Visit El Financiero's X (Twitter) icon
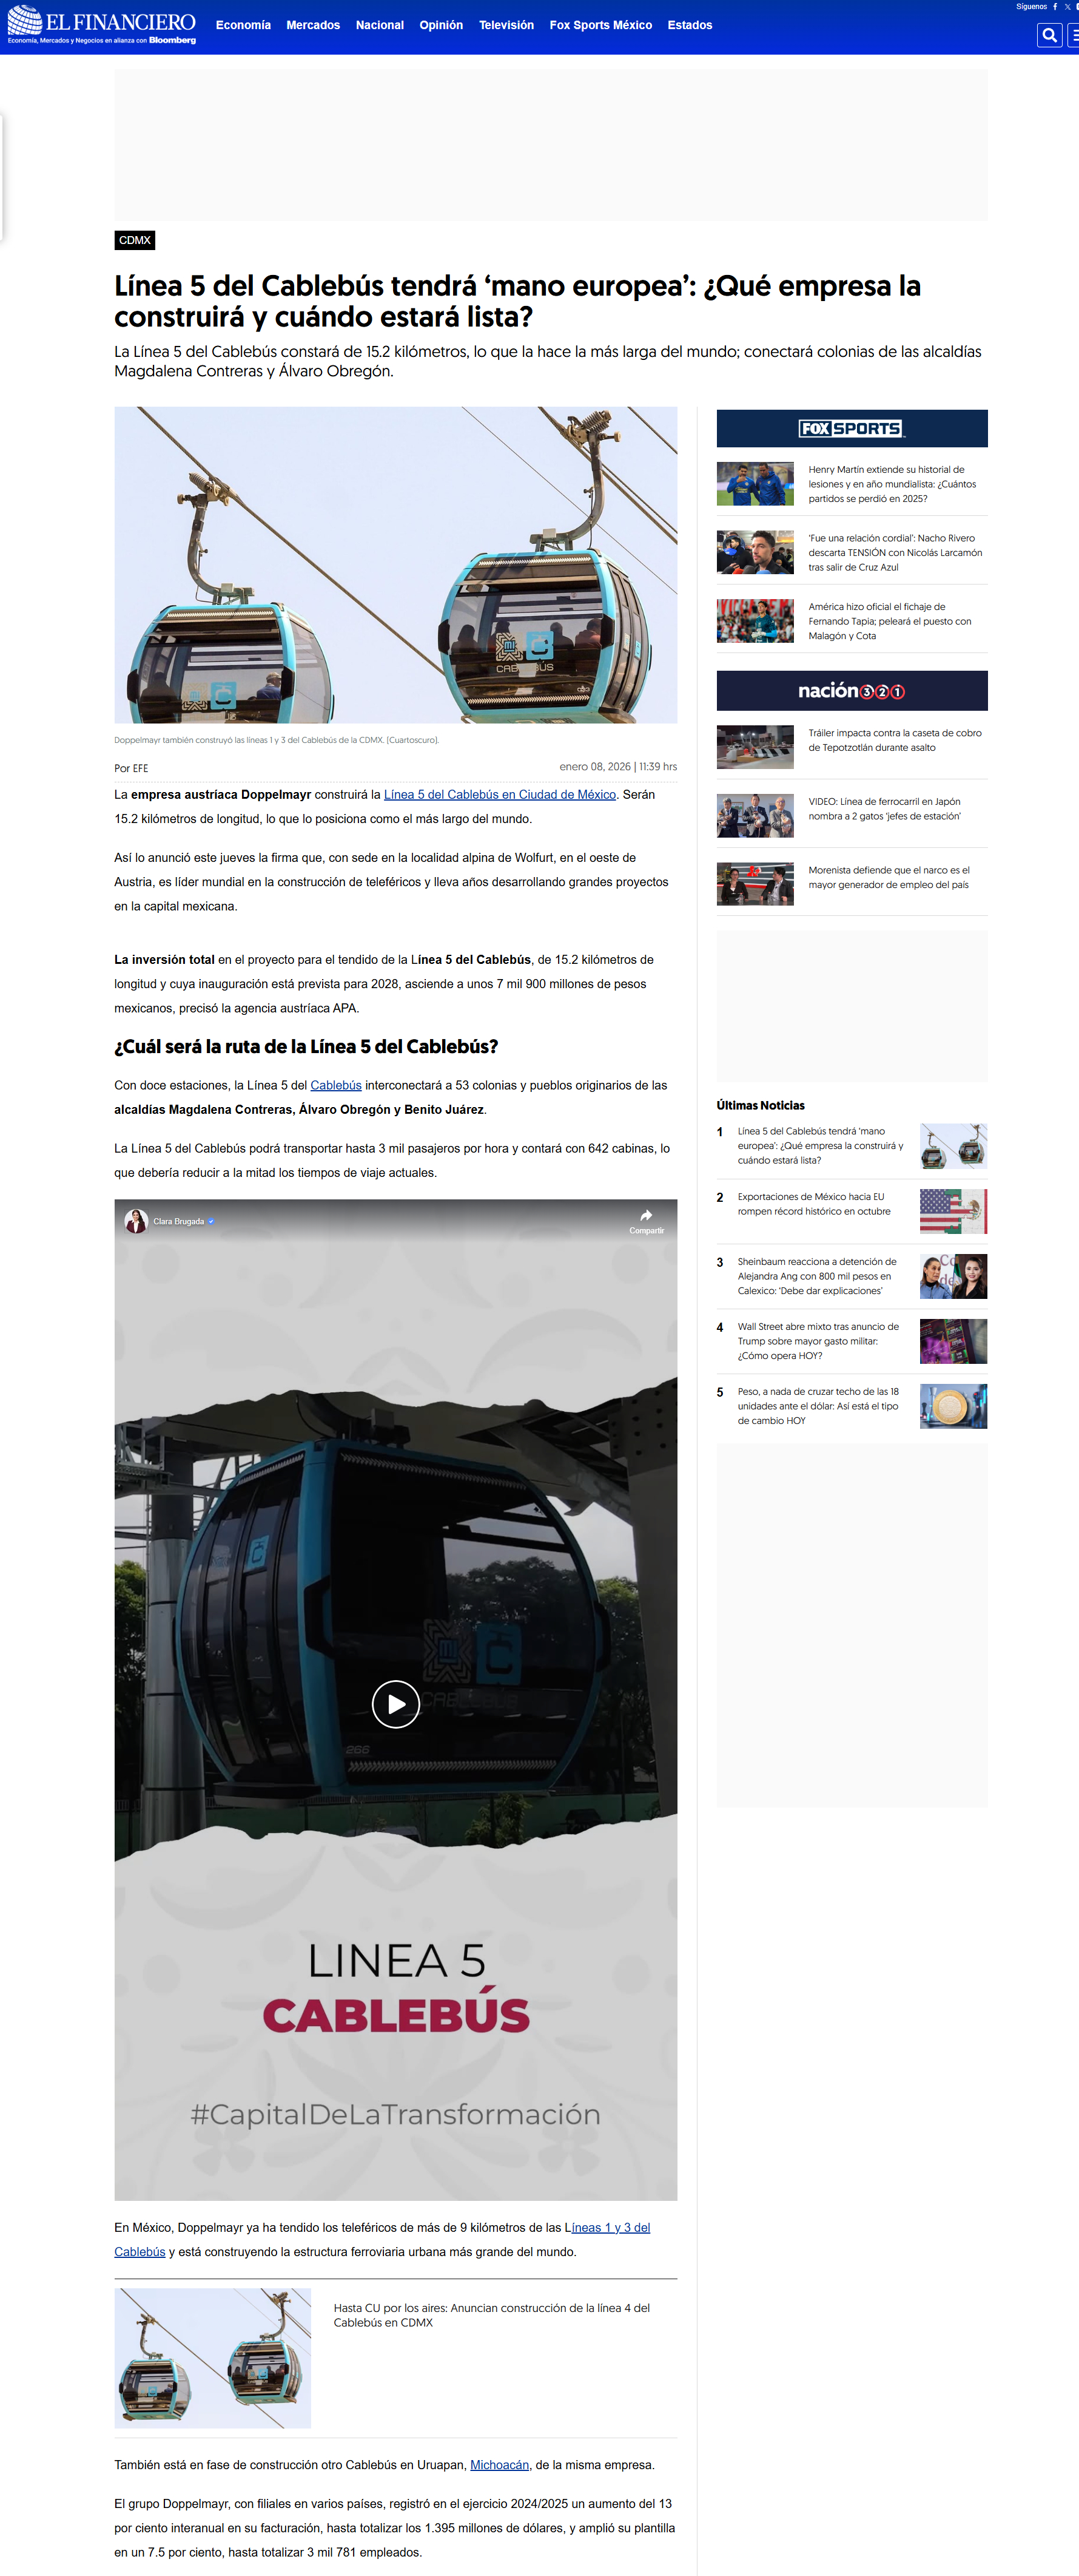This screenshot has height=2576, width=1079. tap(1067, 7)
